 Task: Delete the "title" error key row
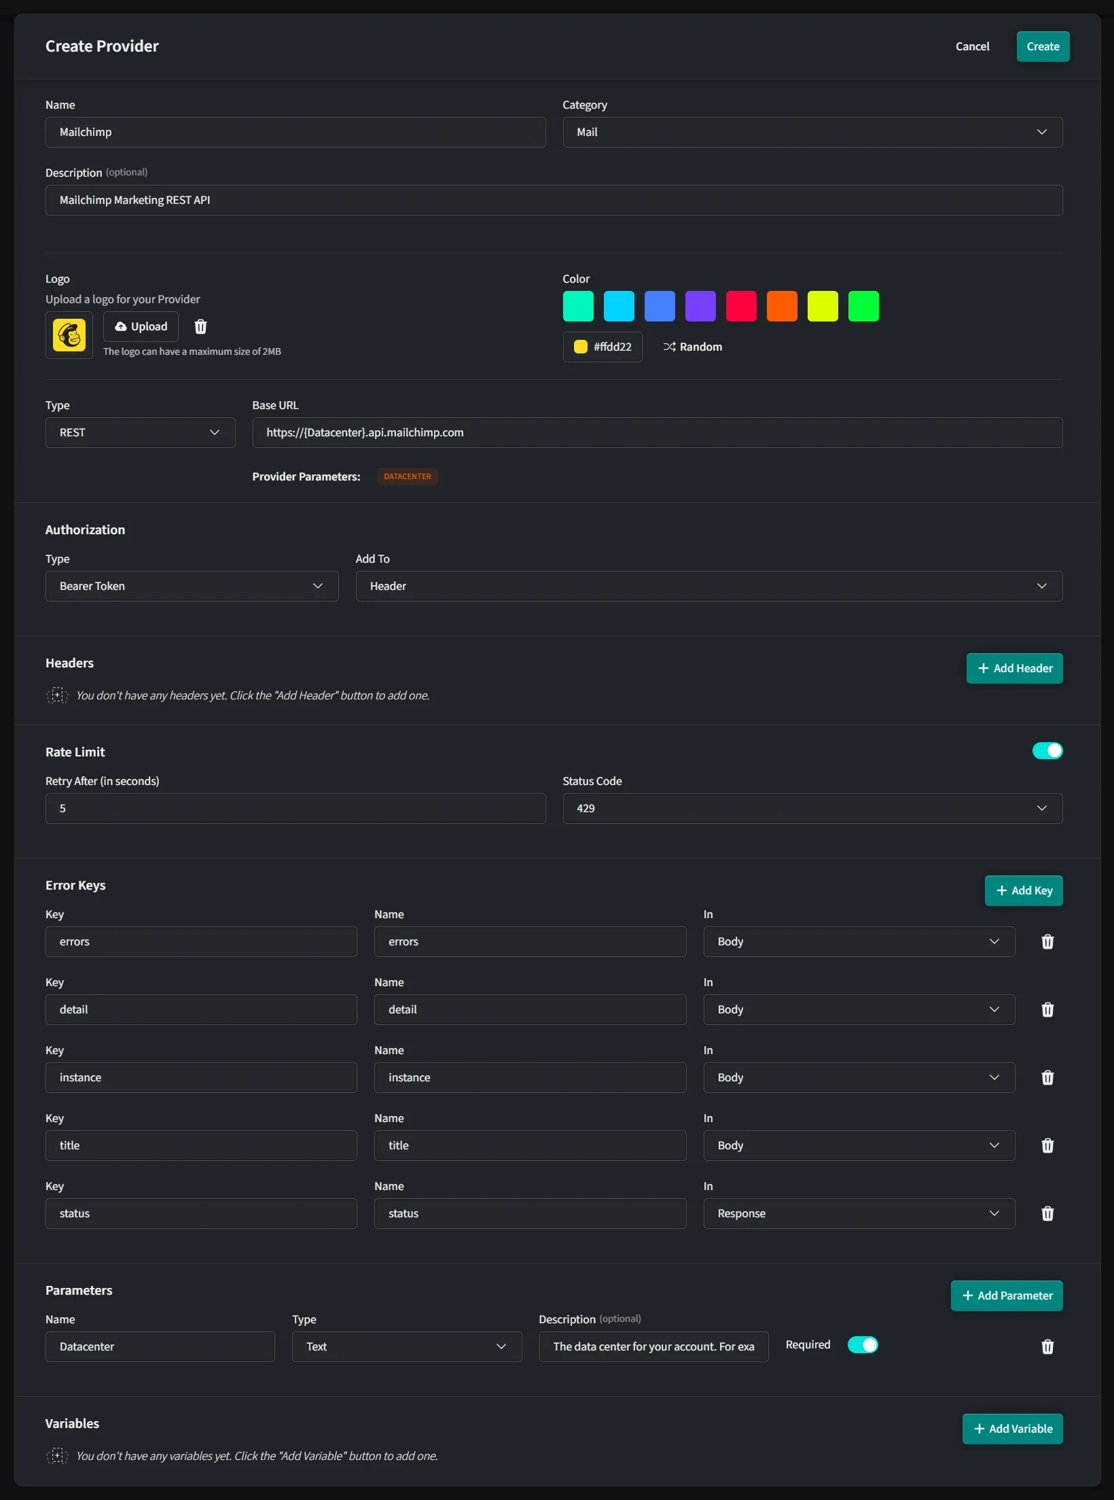[x=1047, y=1145]
